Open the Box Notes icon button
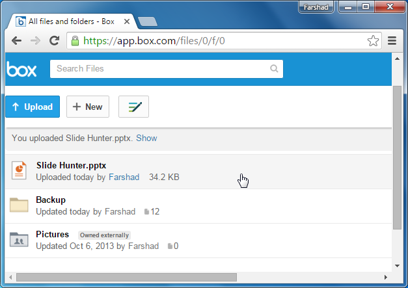The height and width of the screenshot is (288, 408). pos(134,107)
